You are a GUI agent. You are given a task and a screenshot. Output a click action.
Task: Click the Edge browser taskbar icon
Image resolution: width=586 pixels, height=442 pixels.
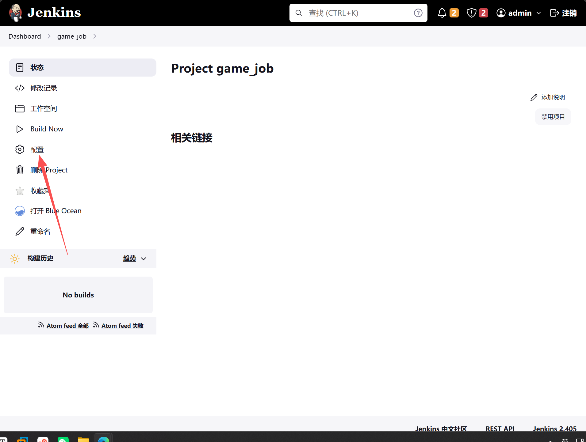(104, 439)
